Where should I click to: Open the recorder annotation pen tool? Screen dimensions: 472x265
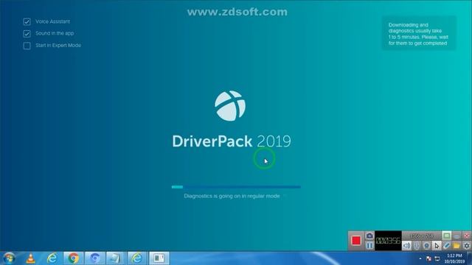446,246
